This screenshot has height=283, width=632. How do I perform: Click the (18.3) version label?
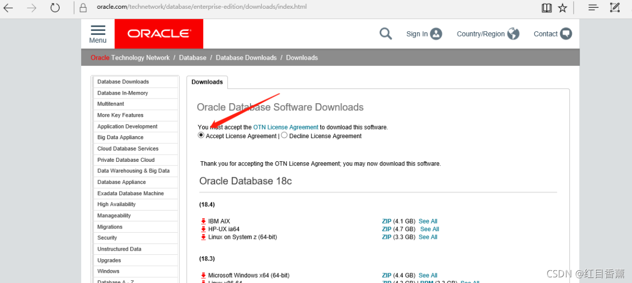coord(207,258)
